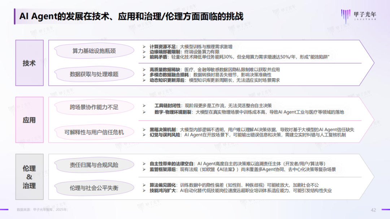Image resolution: width=390 pixels, height=219 pixels.
Task: Click the arrow bullet before 黑箱决策机制
Action: 144,129
